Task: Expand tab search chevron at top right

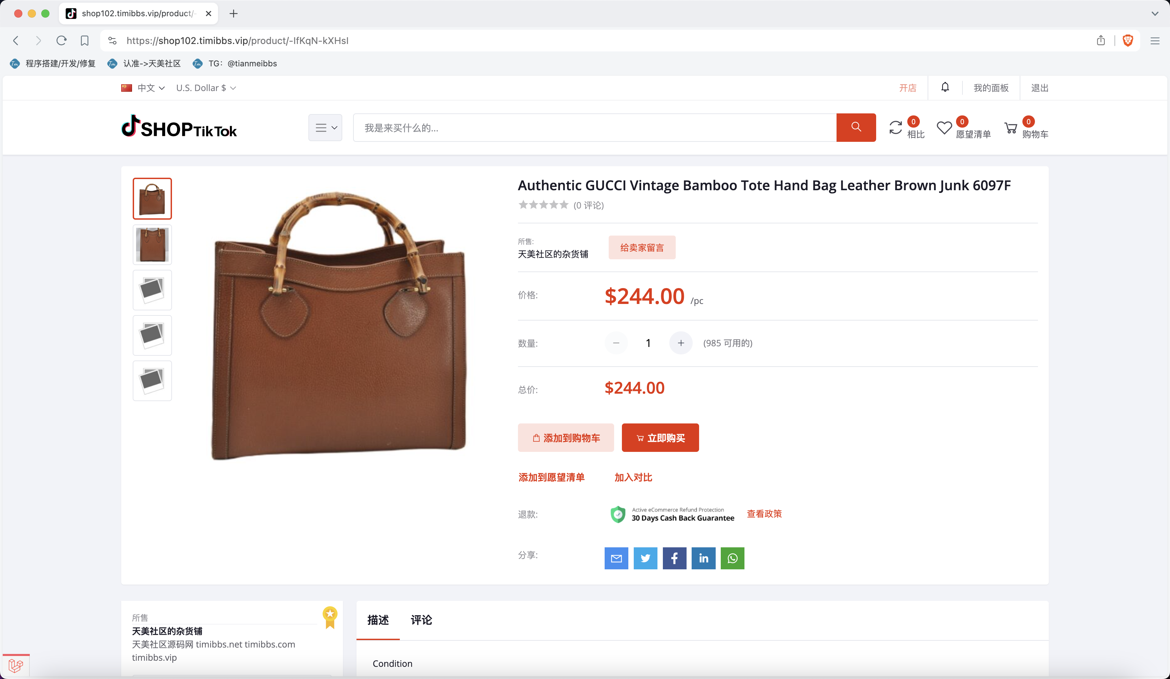Action: coord(1155,14)
